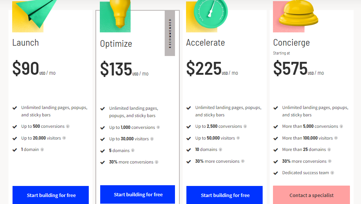
Task: Click the Contact a specialist button
Action: [311, 195]
